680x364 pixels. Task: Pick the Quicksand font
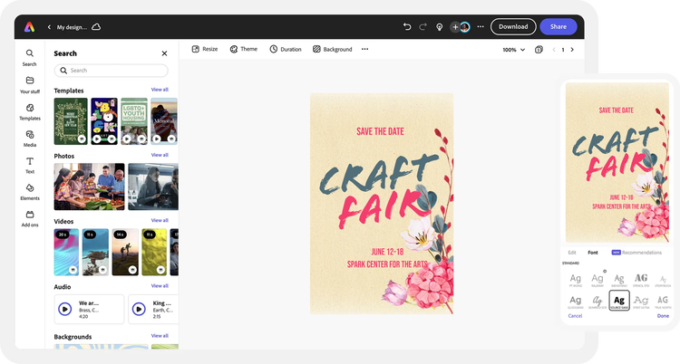[x=576, y=302]
